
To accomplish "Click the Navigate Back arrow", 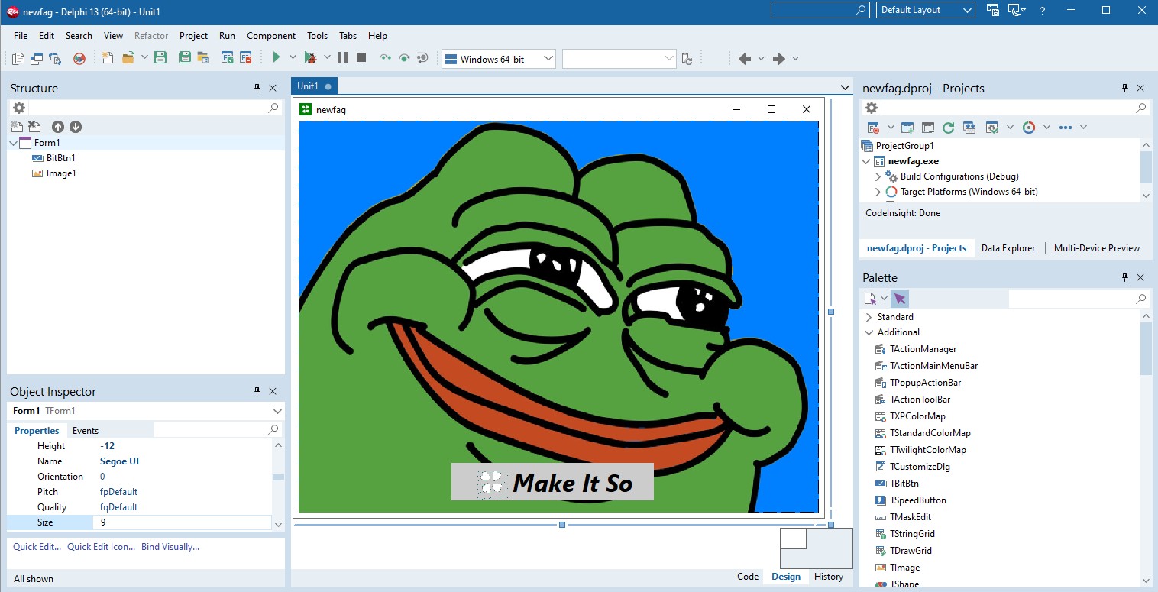I will (x=745, y=58).
